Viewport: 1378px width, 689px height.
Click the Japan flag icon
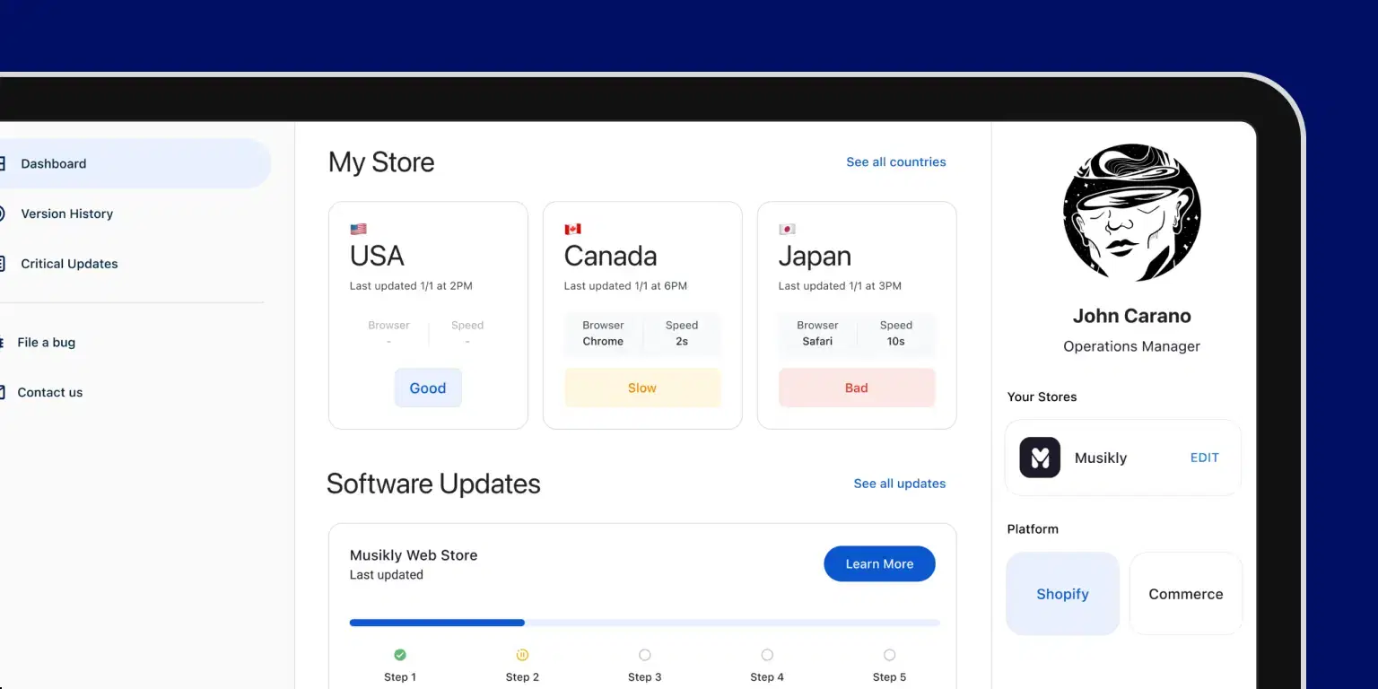[787, 230]
